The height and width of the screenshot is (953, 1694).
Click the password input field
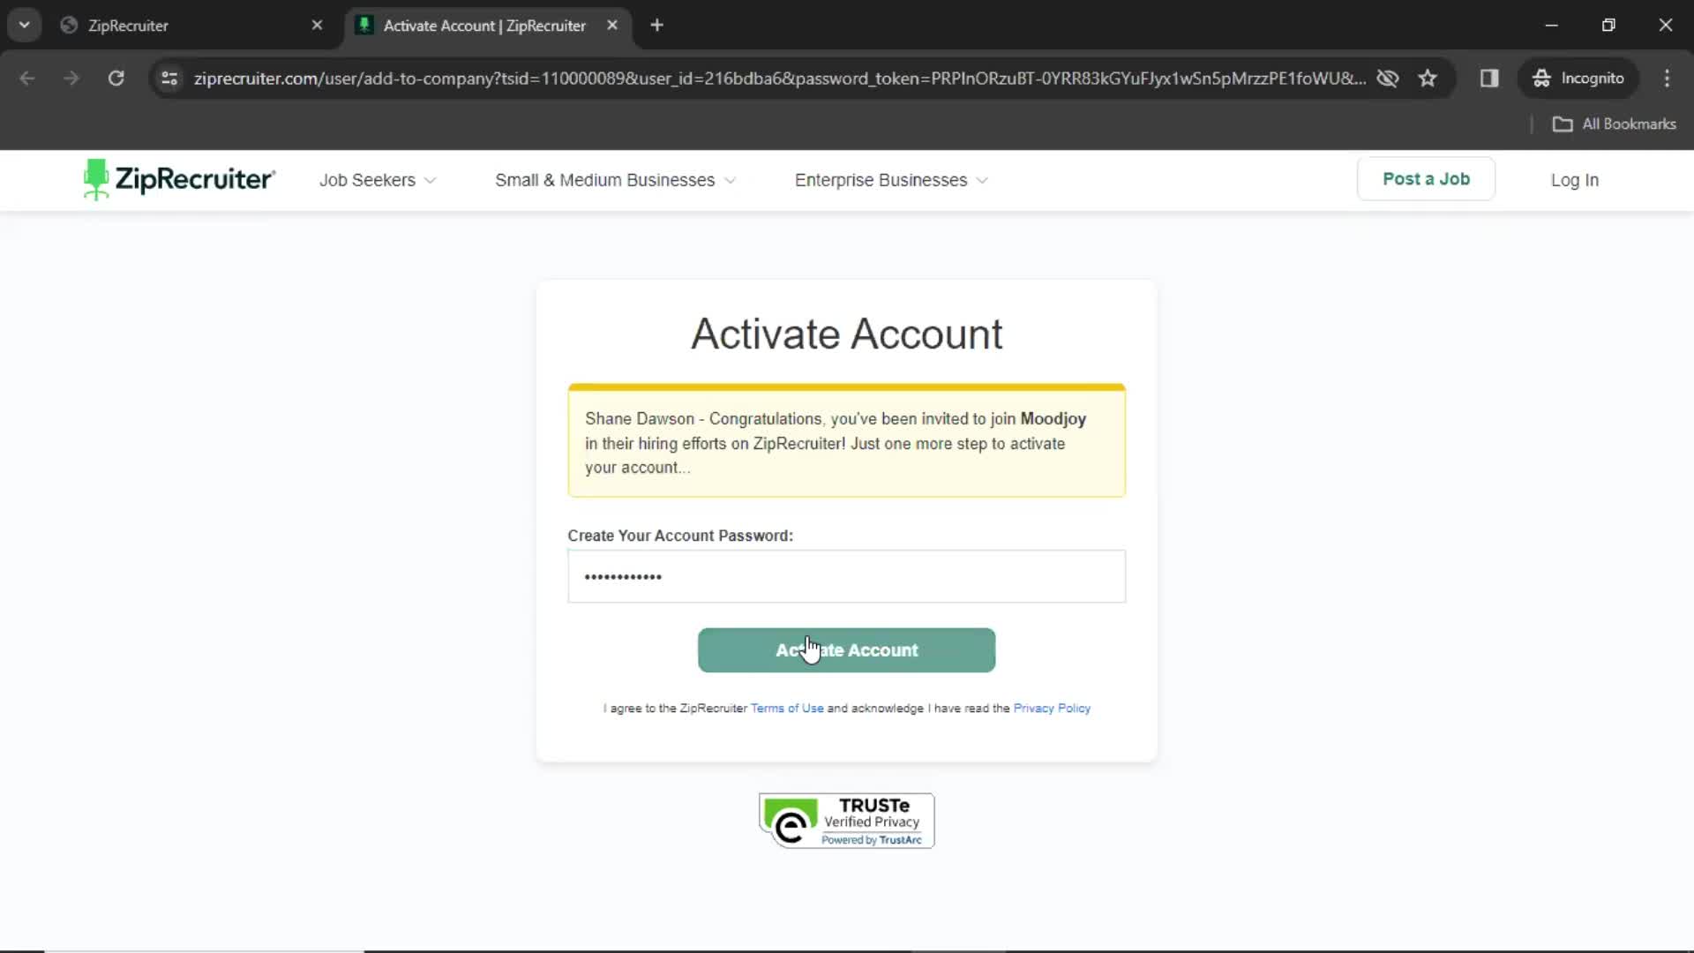[x=847, y=577]
